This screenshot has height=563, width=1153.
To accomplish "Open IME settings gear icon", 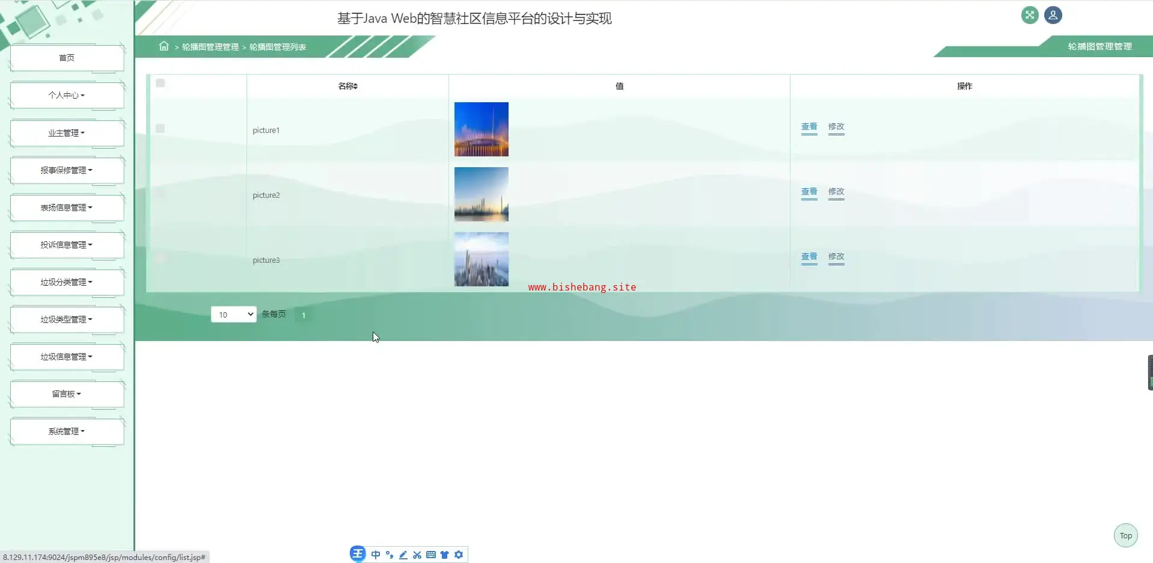I will click(459, 555).
